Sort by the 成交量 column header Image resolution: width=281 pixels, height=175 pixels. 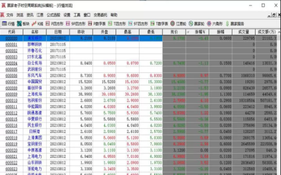(244, 32)
